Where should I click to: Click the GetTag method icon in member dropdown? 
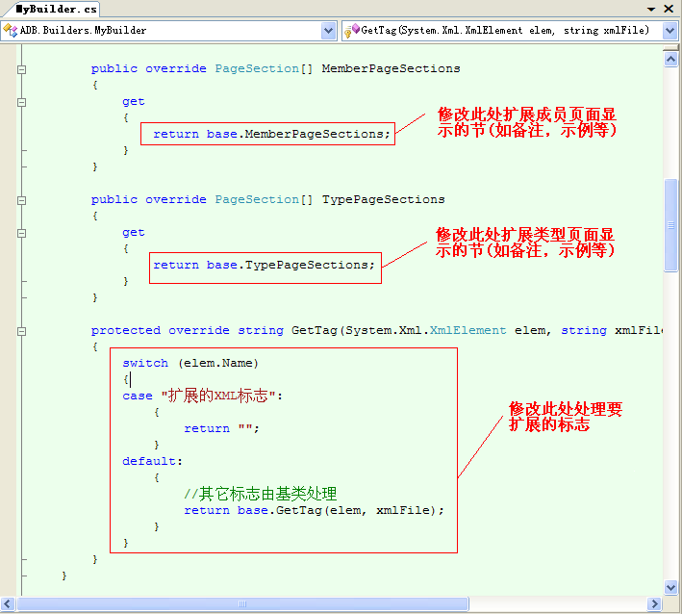(x=352, y=31)
